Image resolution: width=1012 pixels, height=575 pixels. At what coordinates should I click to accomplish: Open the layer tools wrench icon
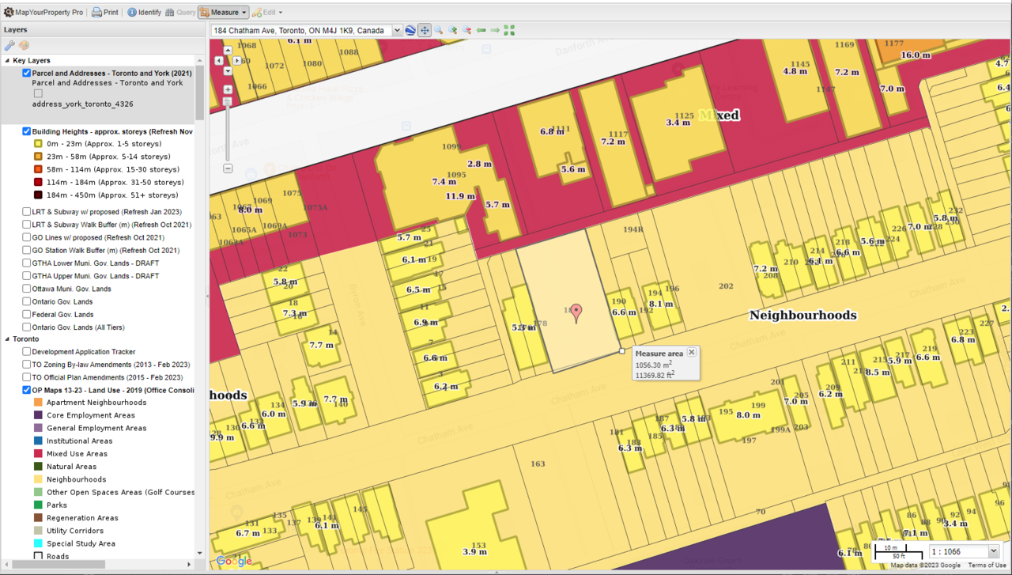click(x=10, y=45)
